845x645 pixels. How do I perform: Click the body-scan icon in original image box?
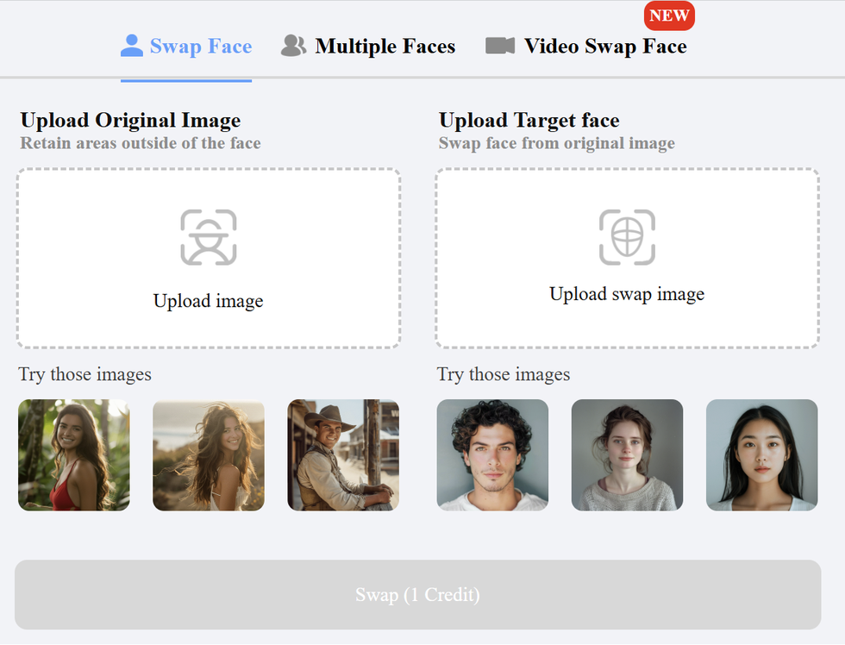[x=209, y=237]
